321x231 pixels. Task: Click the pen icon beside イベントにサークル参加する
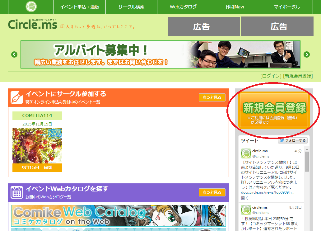click(17, 97)
